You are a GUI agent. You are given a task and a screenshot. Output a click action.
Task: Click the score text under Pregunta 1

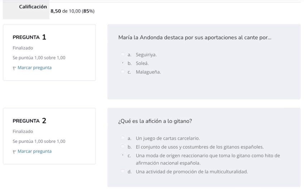click(x=39, y=58)
